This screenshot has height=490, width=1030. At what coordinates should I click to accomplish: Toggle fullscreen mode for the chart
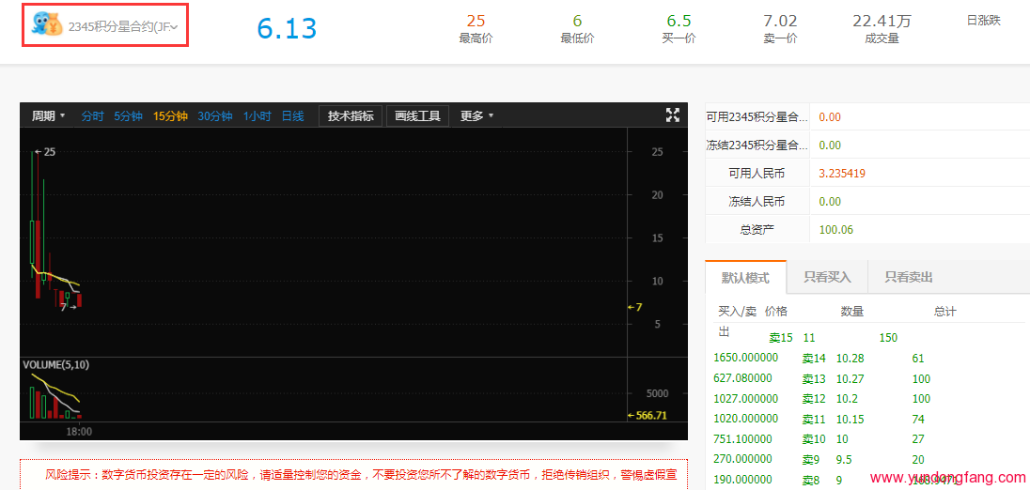[672, 115]
